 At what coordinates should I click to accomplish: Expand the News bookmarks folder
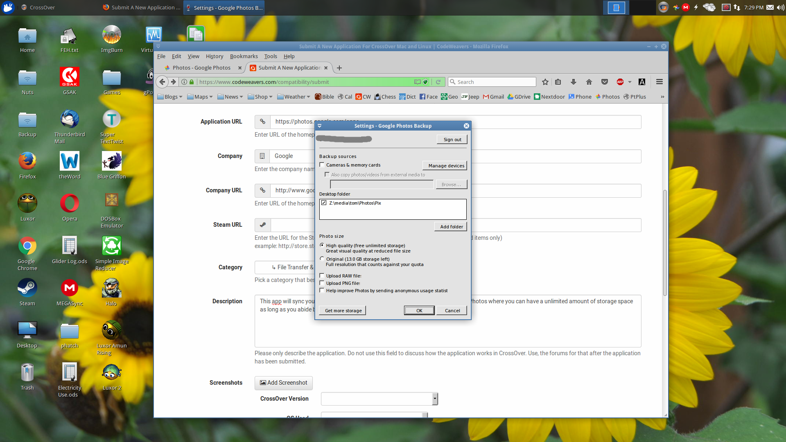pos(230,97)
